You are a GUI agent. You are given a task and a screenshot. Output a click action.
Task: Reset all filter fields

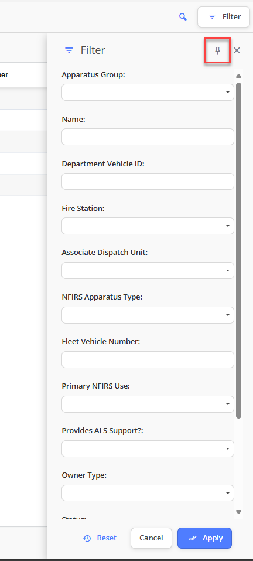(x=100, y=538)
